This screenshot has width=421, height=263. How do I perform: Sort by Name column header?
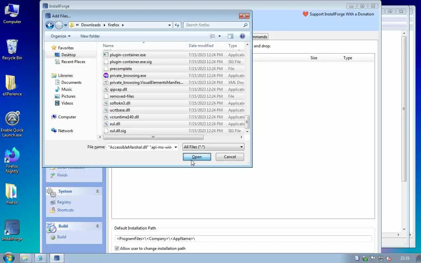(144, 46)
